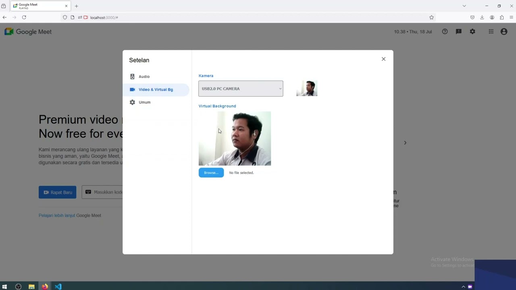Open File Explorer from taskbar

tap(31, 287)
